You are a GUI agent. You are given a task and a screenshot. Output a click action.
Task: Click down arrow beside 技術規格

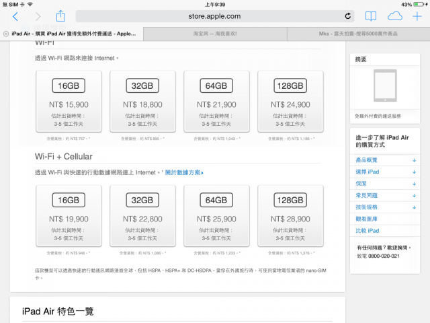pos(414,207)
